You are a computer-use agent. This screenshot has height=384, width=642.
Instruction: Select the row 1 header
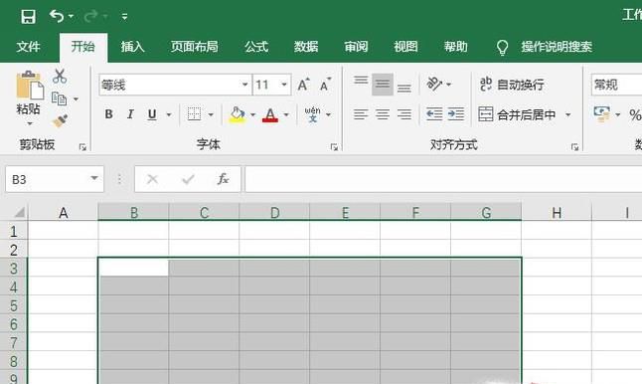[14, 231]
